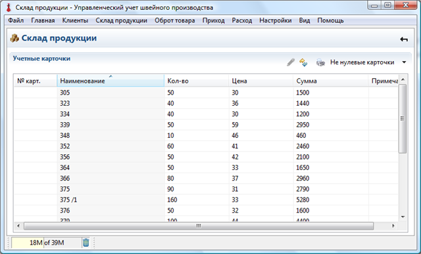Open the Клиенты menu
421x254 pixels.
pos(75,20)
